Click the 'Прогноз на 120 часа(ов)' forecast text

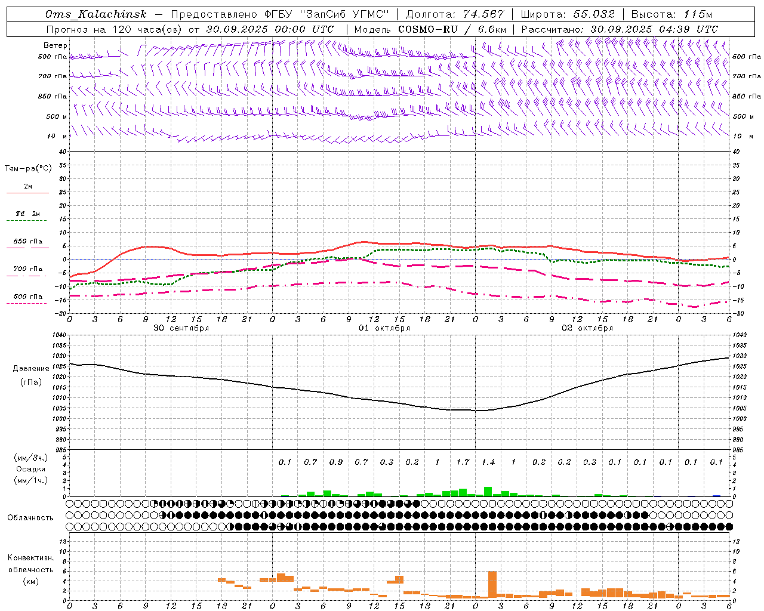pyautogui.click(x=115, y=29)
